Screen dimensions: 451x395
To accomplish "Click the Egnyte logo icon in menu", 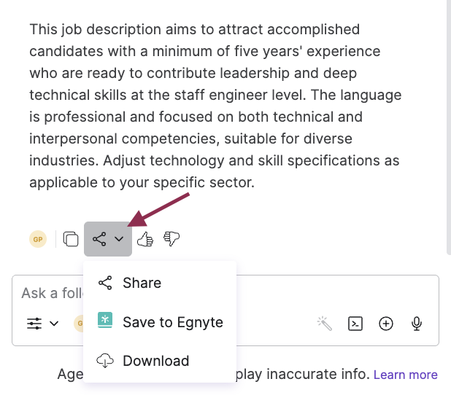I will click(105, 321).
